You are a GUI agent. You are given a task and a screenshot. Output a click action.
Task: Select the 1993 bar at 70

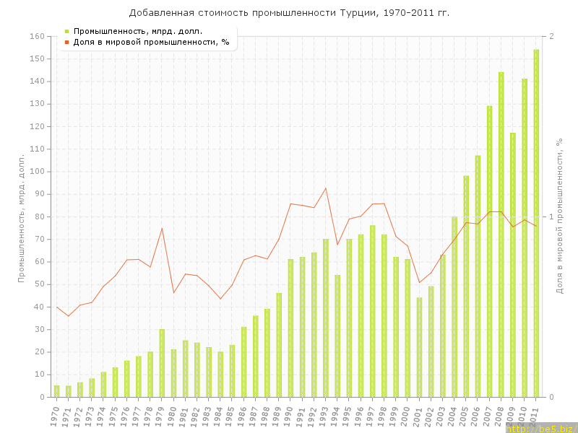(x=326, y=318)
